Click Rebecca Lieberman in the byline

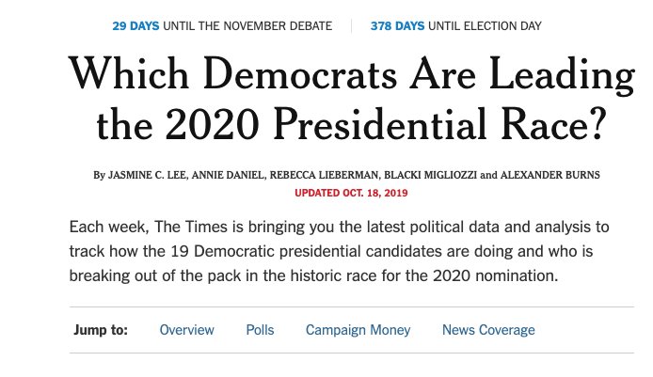(324, 175)
